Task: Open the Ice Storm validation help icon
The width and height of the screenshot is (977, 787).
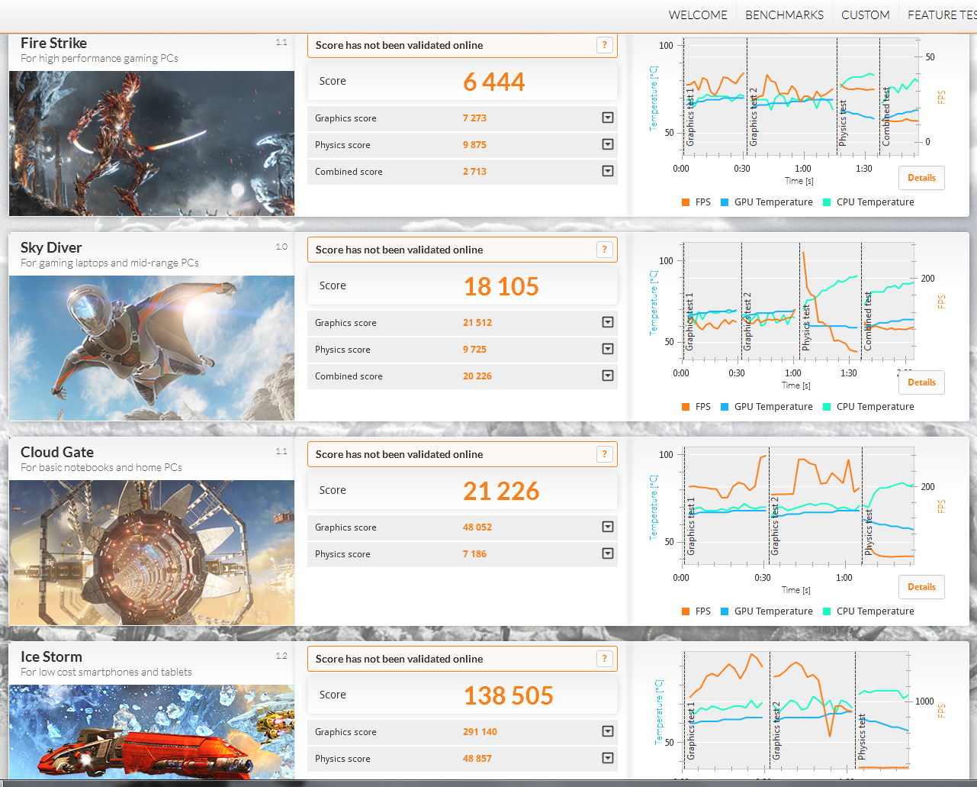Action: [x=605, y=659]
